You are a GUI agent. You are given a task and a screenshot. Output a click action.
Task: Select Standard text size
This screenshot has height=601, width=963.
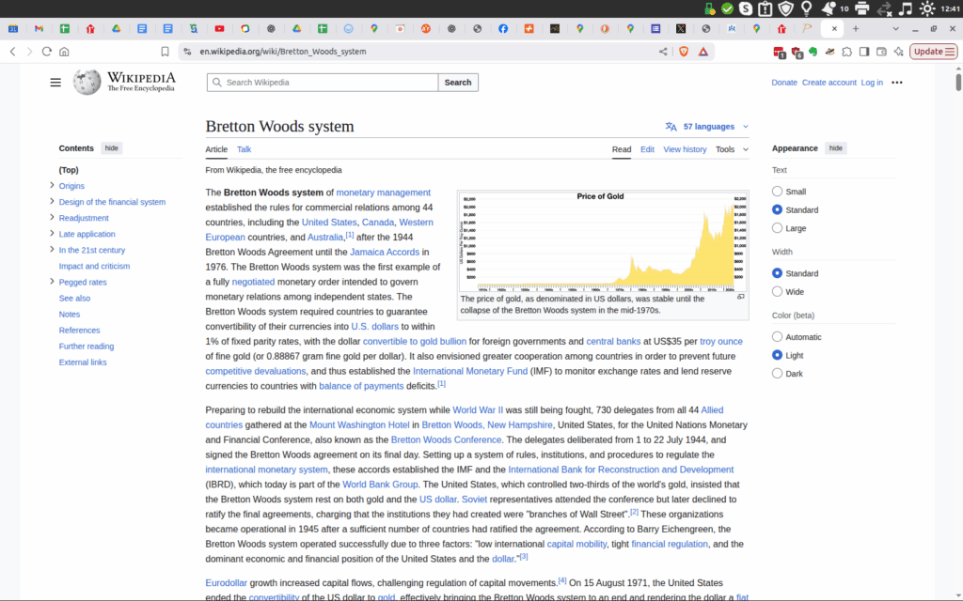tap(777, 209)
